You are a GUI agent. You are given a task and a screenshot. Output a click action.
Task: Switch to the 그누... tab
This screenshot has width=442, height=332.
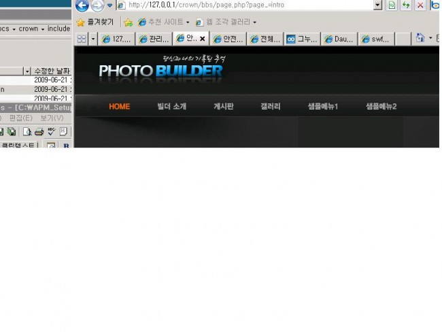[x=302, y=39]
